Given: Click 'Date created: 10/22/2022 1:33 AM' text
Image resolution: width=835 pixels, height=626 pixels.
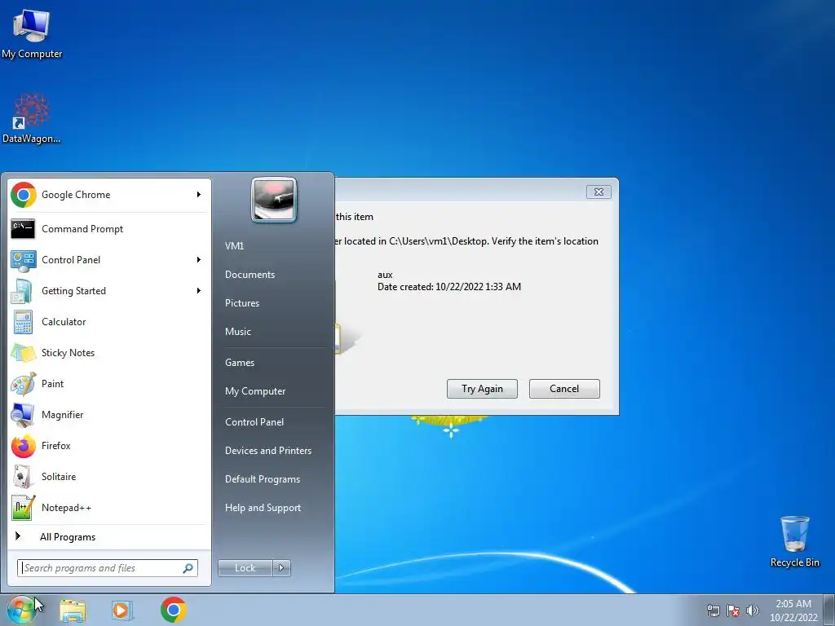Looking at the screenshot, I should 449,287.
